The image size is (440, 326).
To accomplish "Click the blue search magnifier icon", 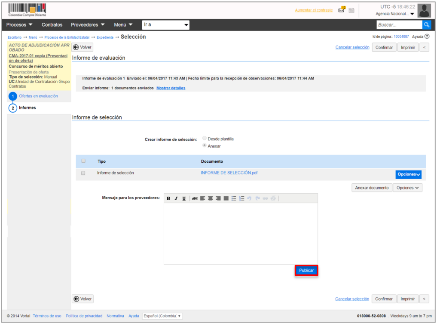I will pyautogui.click(x=426, y=25).
